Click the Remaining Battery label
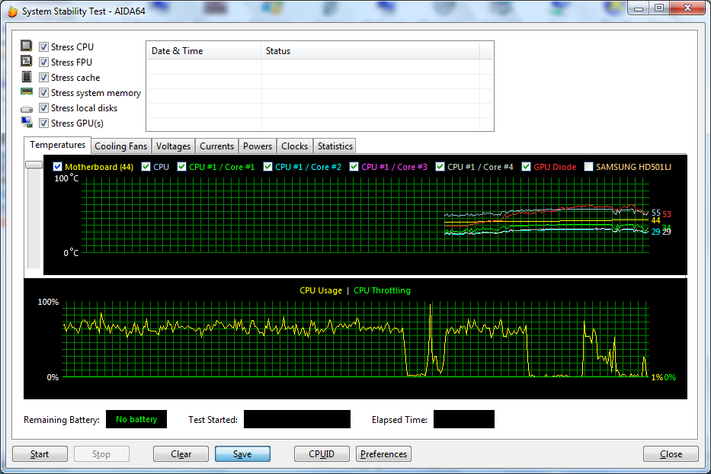 point(62,420)
